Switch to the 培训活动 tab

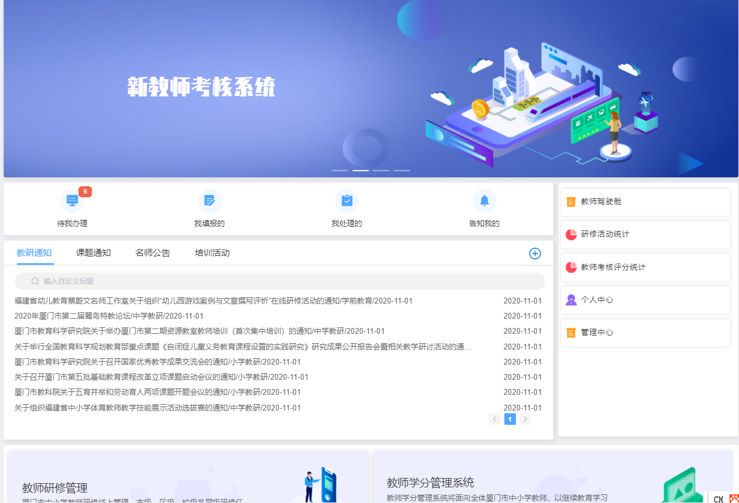(212, 253)
